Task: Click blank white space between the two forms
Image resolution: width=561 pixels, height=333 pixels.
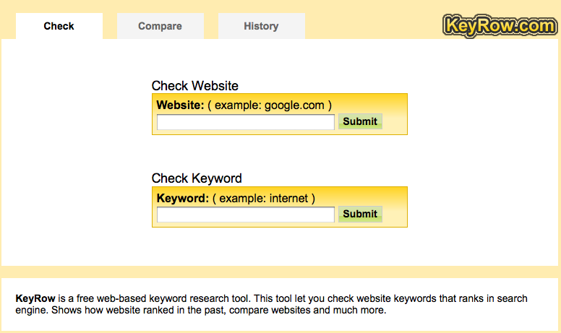Action: point(280,155)
